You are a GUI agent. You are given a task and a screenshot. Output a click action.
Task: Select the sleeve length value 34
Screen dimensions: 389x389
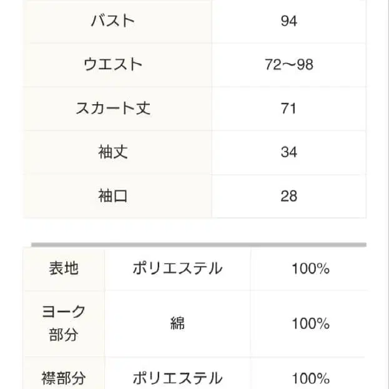pyautogui.click(x=288, y=152)
